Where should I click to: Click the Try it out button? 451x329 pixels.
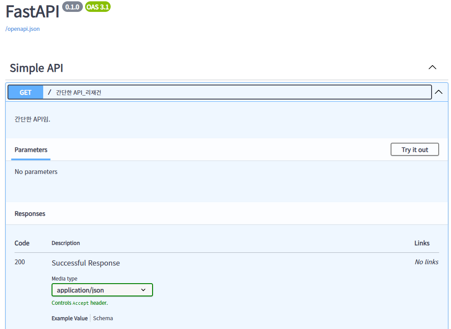(414, 149)
